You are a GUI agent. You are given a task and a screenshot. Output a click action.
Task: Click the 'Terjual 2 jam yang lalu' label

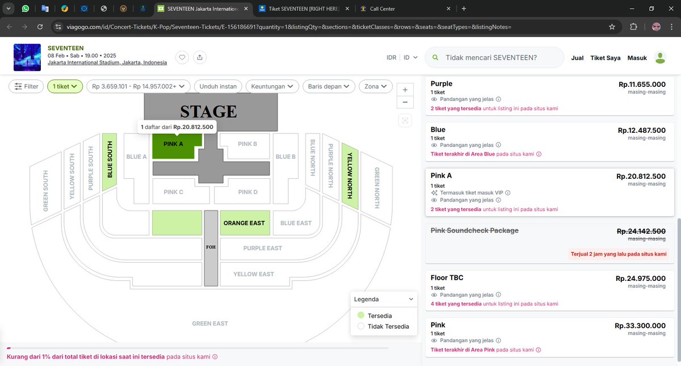[x=618, y=254]
